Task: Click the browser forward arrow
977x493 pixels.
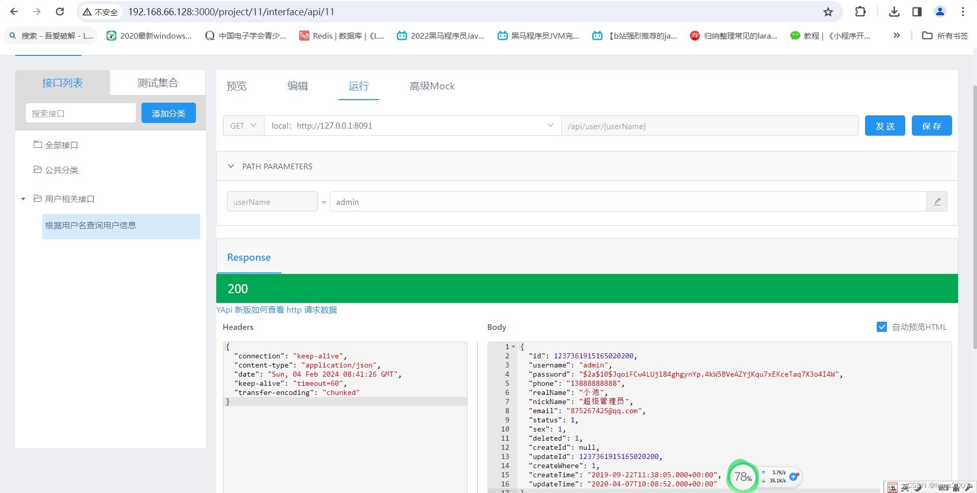Action: point(37,11)
